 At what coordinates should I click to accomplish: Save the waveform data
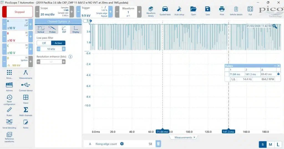[207, 11]
